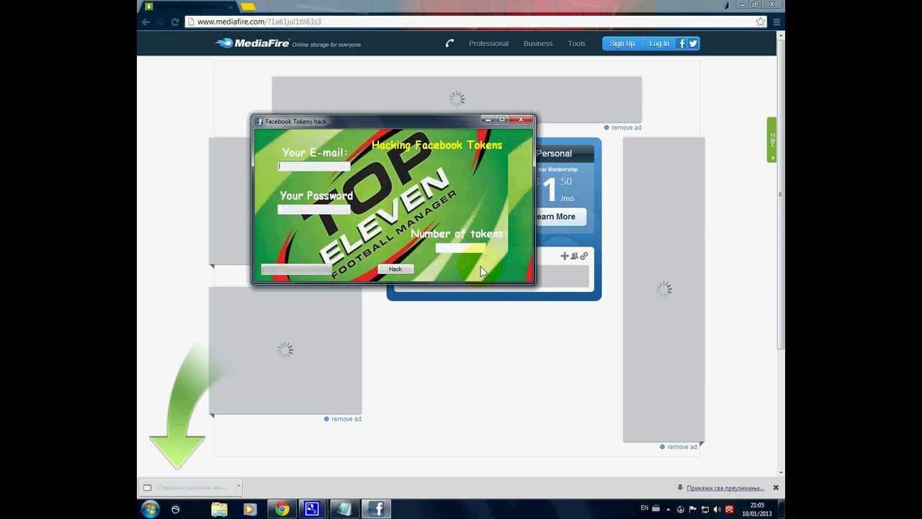Click remove ad under the left ad
The width and height of the screenshot is (922, 519).
coord(342,419)
